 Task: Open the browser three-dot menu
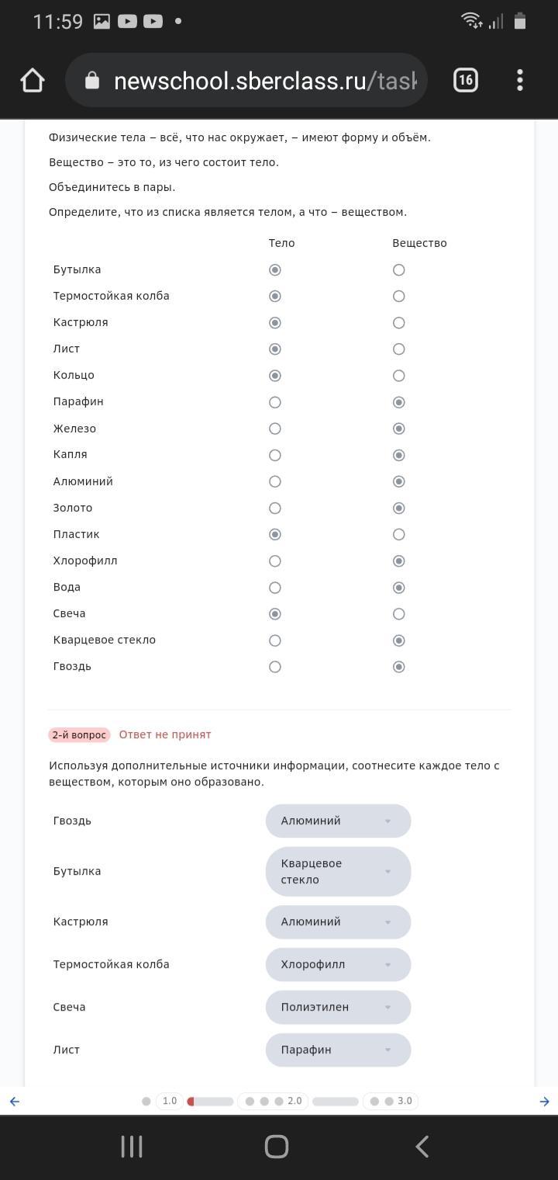pyautogui.click(x=520, y=80)
